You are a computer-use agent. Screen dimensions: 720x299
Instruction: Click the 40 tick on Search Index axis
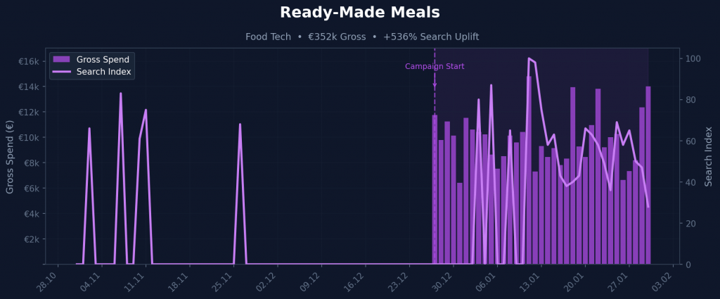tap(690, 182)
